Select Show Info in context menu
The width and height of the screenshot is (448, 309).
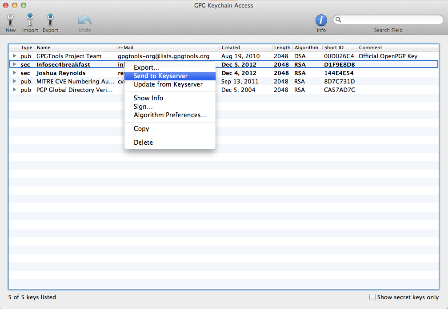click(x=170, y=98)
